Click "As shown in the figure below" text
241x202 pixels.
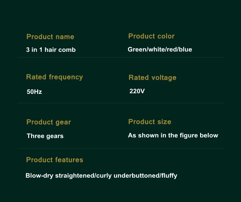click(x=173, y=135)
